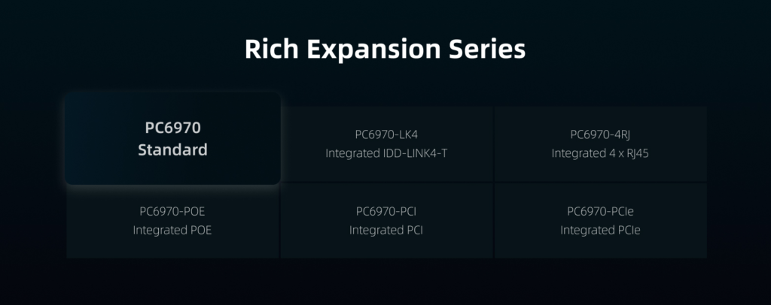Select the highlighted PC6970 Standard tile
The height and width of the screenshot is (305, 771).
tap(172, 138)
